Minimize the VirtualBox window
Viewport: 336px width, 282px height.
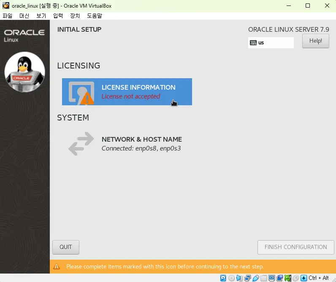click(289, 5)
